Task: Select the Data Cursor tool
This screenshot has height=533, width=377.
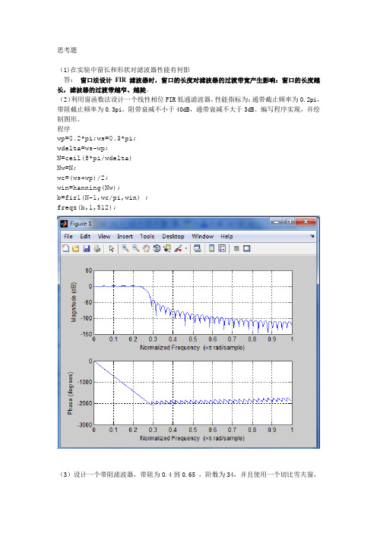Action: click(167, 248)
